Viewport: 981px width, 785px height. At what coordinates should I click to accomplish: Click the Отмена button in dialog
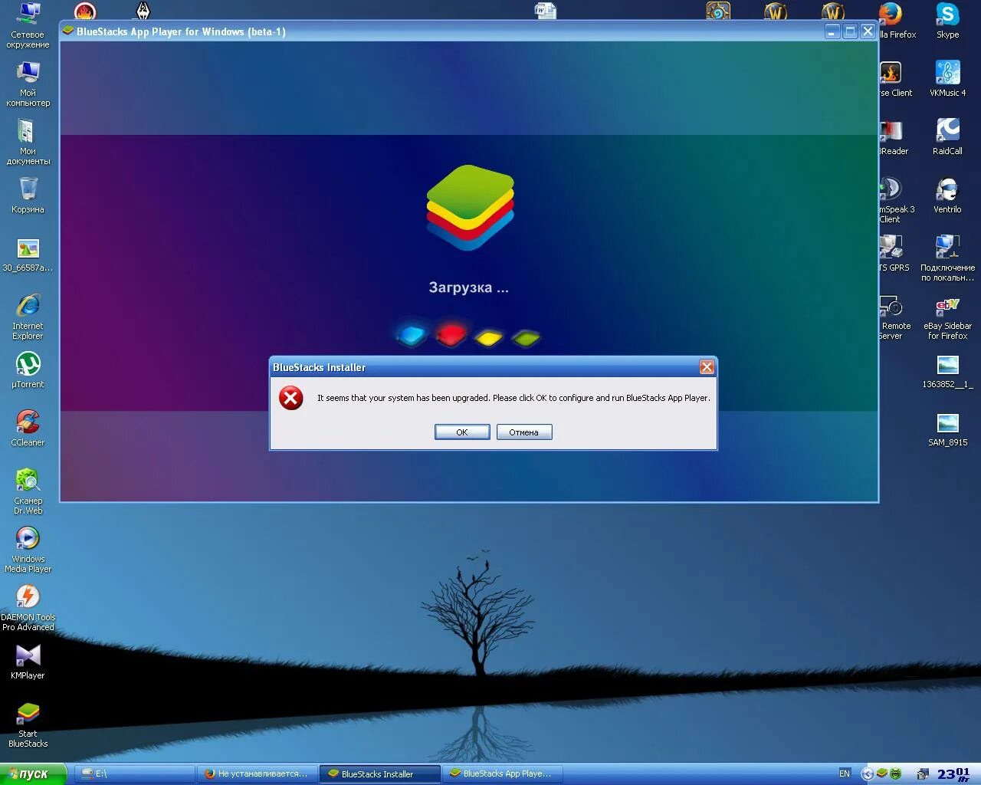(524, 432)
